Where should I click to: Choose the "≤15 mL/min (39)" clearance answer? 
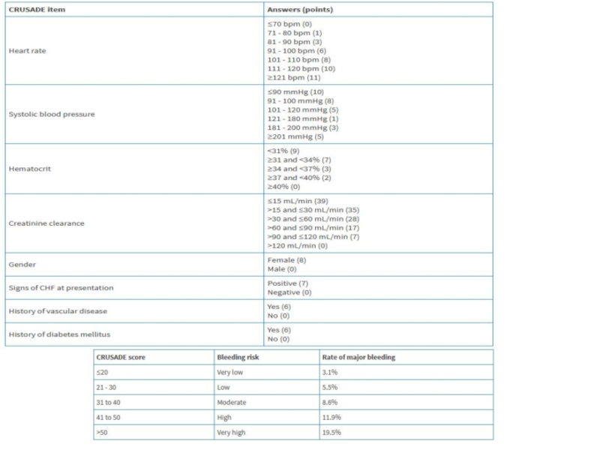(298, 202)
